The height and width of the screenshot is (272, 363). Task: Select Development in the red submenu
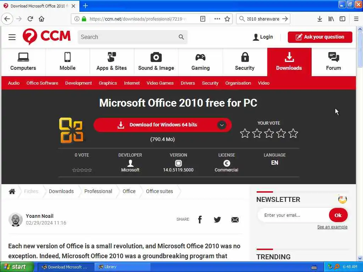tap(78, 83)
